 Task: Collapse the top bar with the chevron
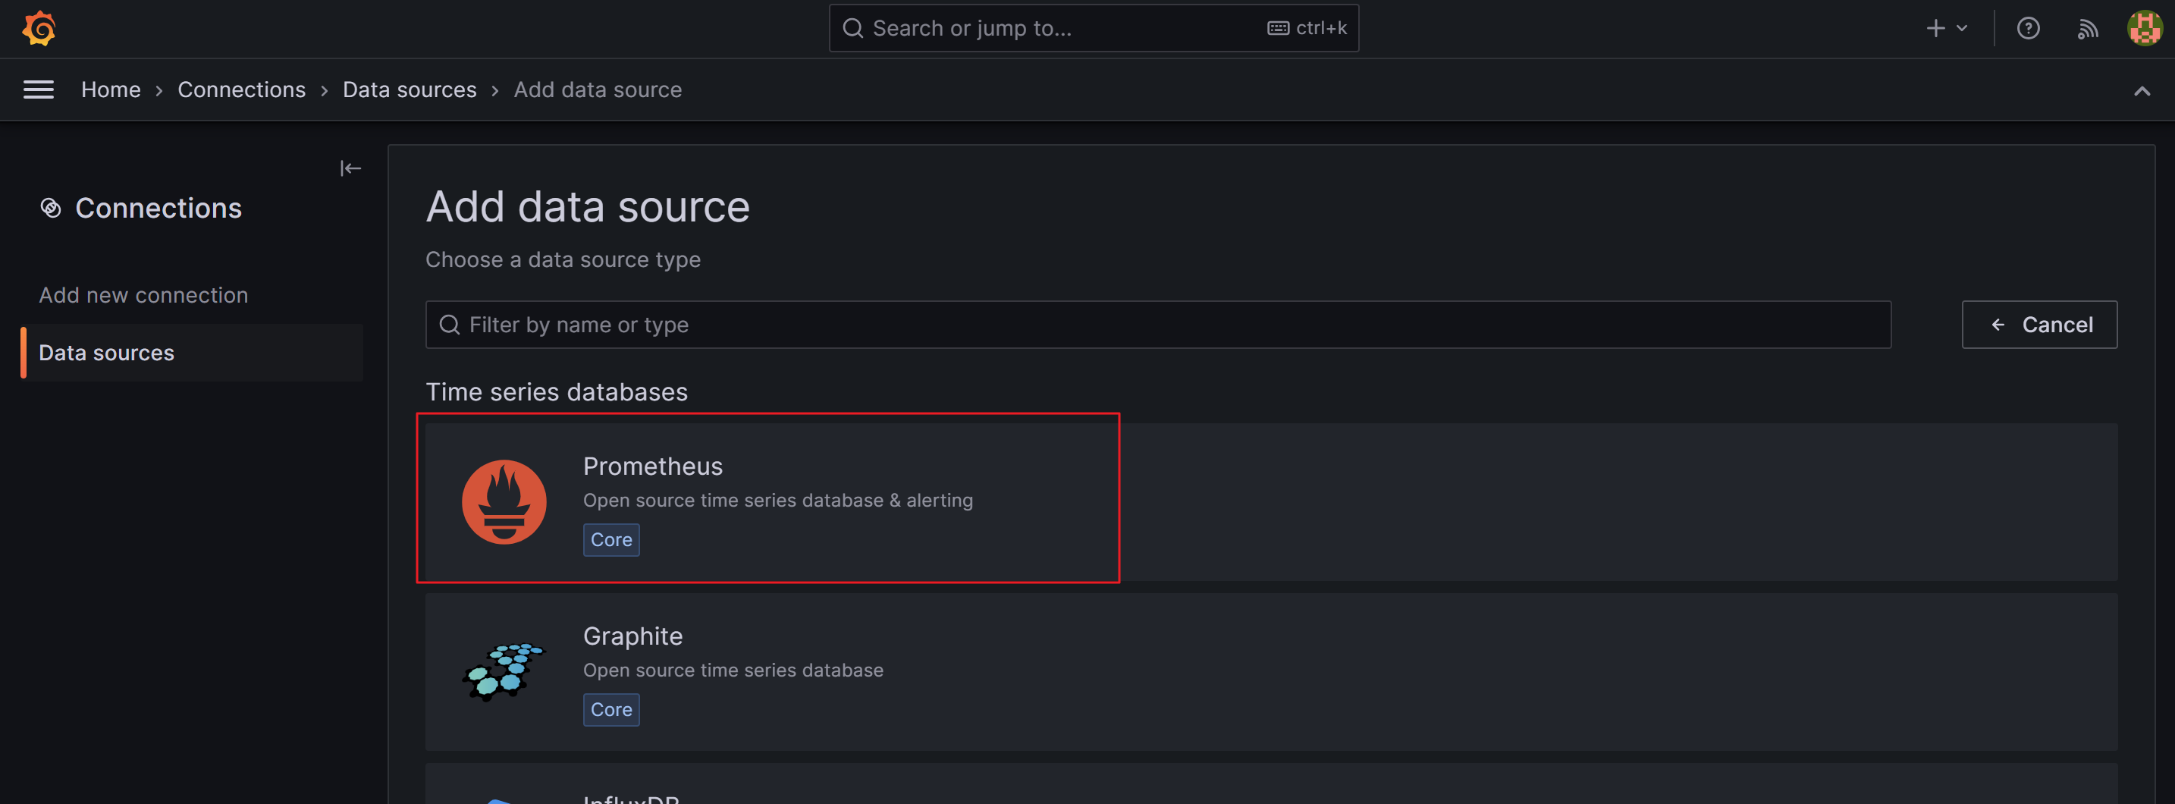pos(2141,90)
